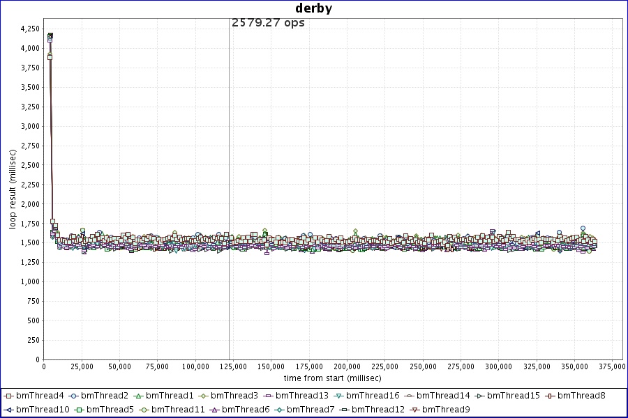
Task: Click the bmThread3 diamond legend marker
Action: coord(204,396)
